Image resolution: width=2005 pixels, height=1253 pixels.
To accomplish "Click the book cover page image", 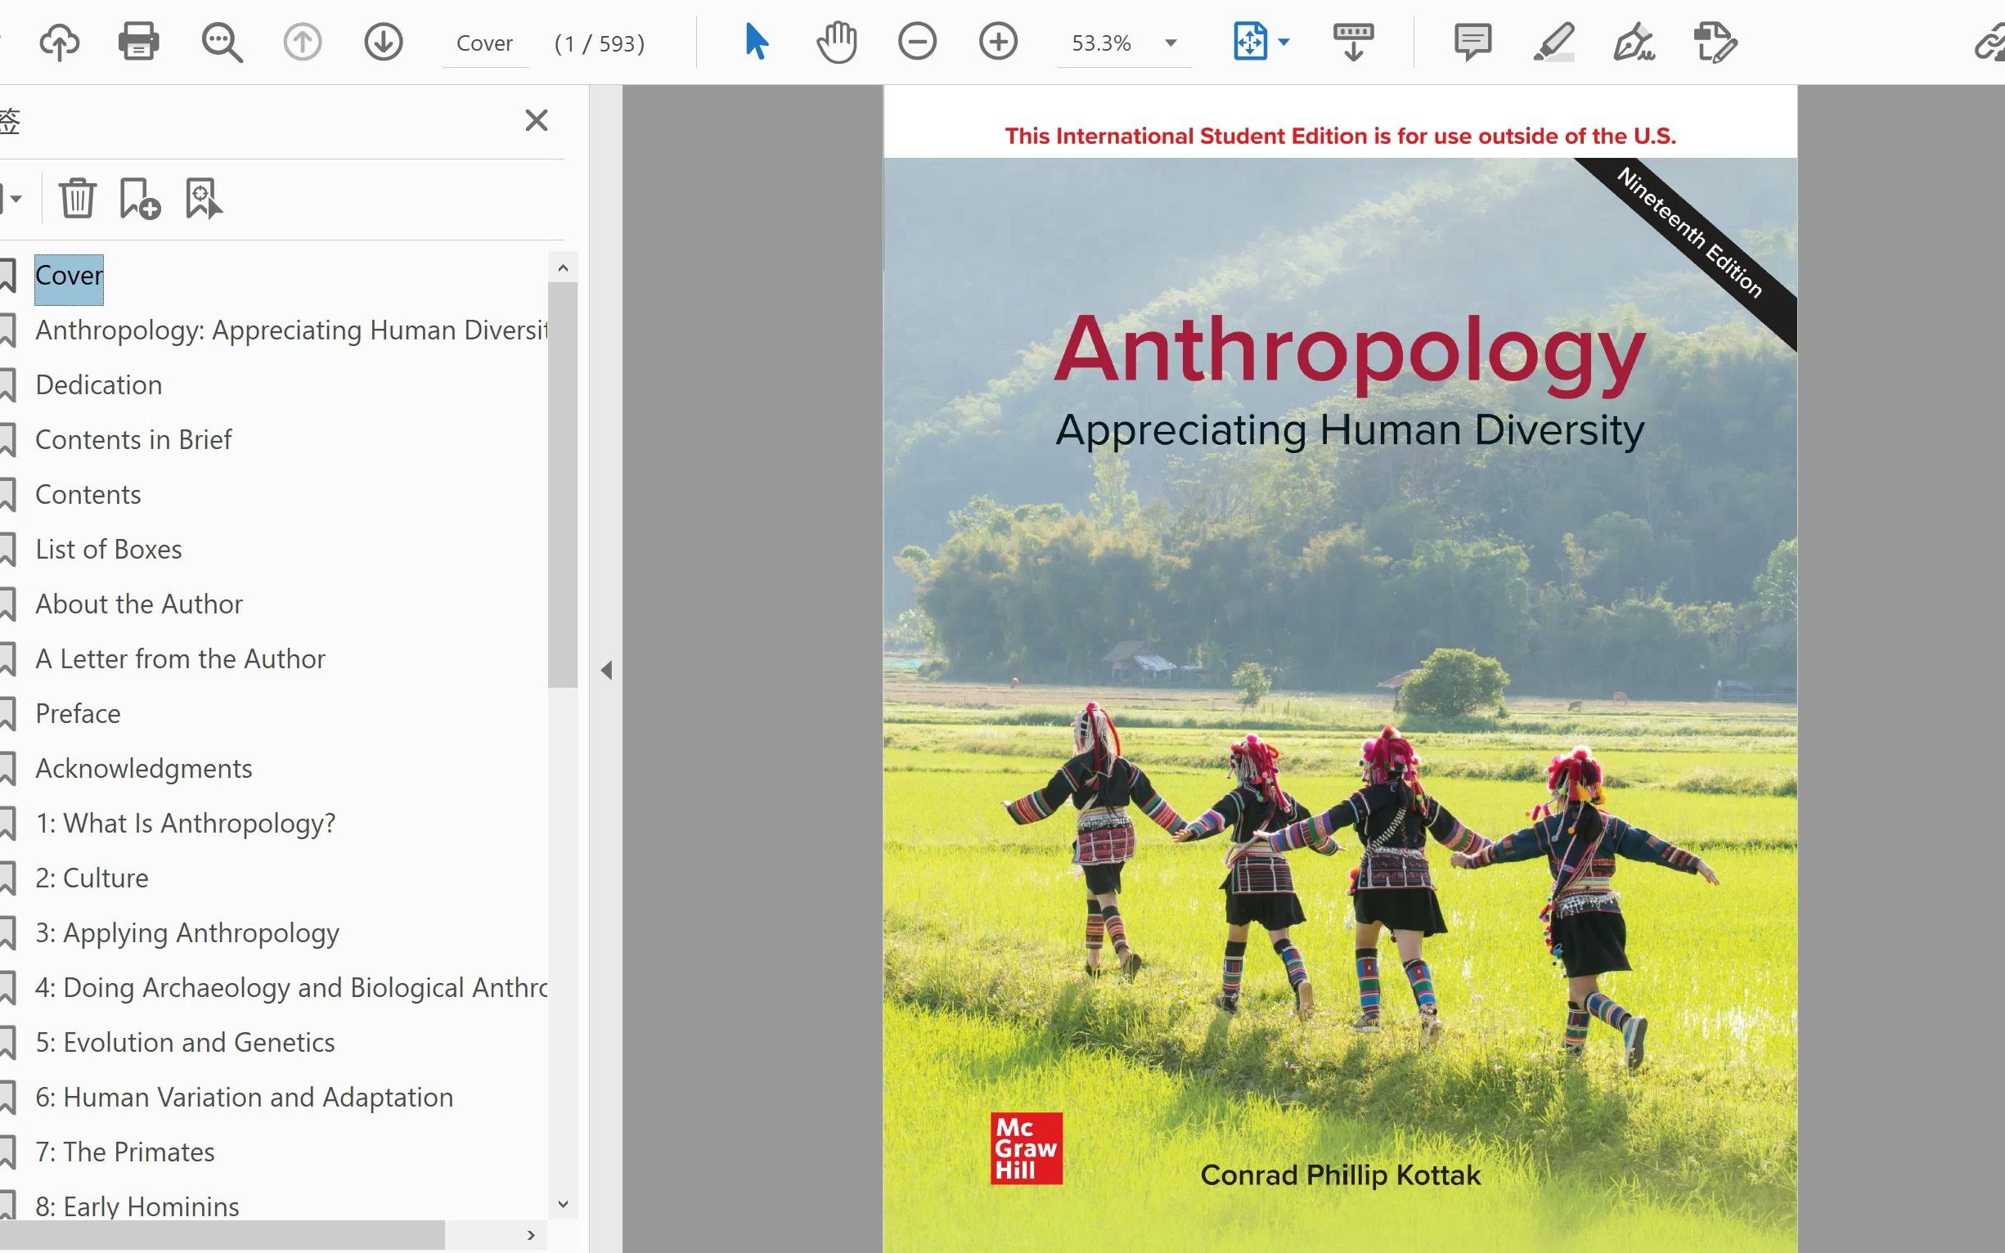I will pyautogui.click(x=1340, y=669).
